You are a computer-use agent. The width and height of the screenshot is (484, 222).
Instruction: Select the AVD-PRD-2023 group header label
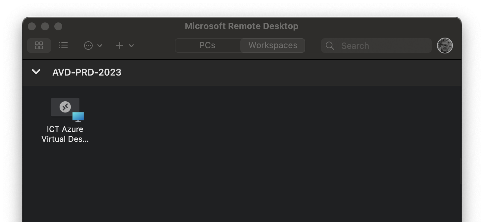pyautogui.click(x=87, y=72)
